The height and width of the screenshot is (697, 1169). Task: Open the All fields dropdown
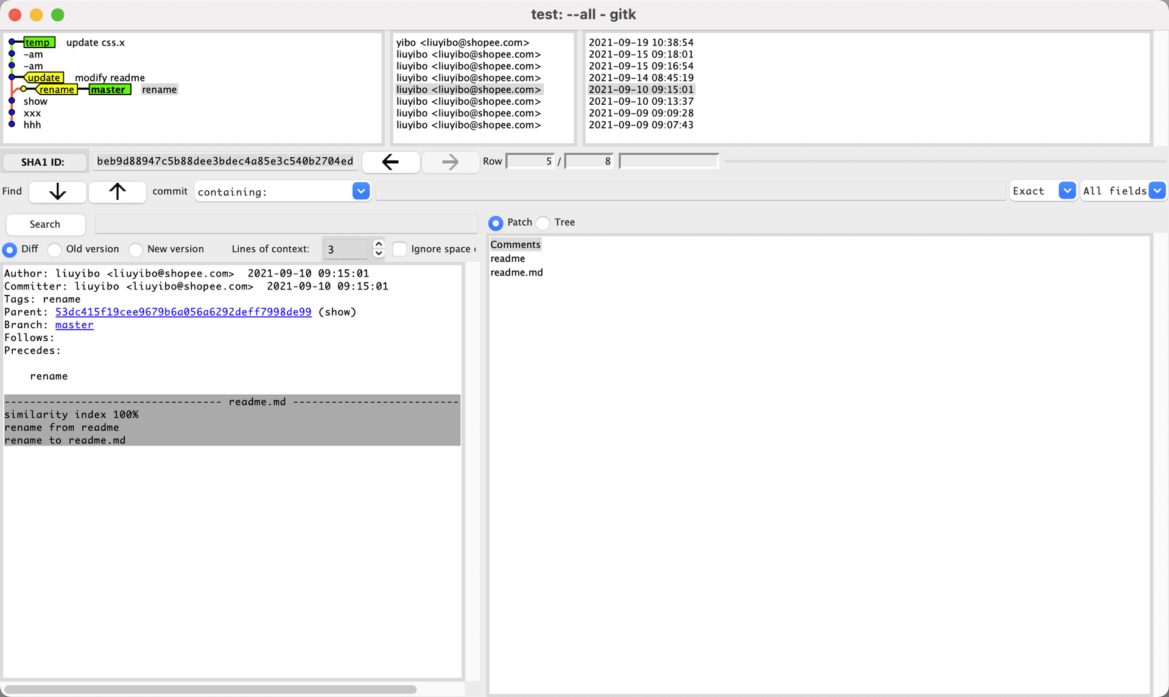pyautogui.click(x=1157, y=191)
